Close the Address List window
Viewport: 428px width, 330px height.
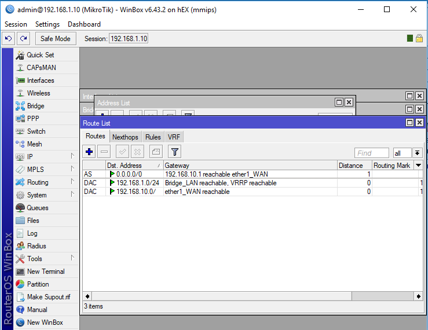click(349, 102)
